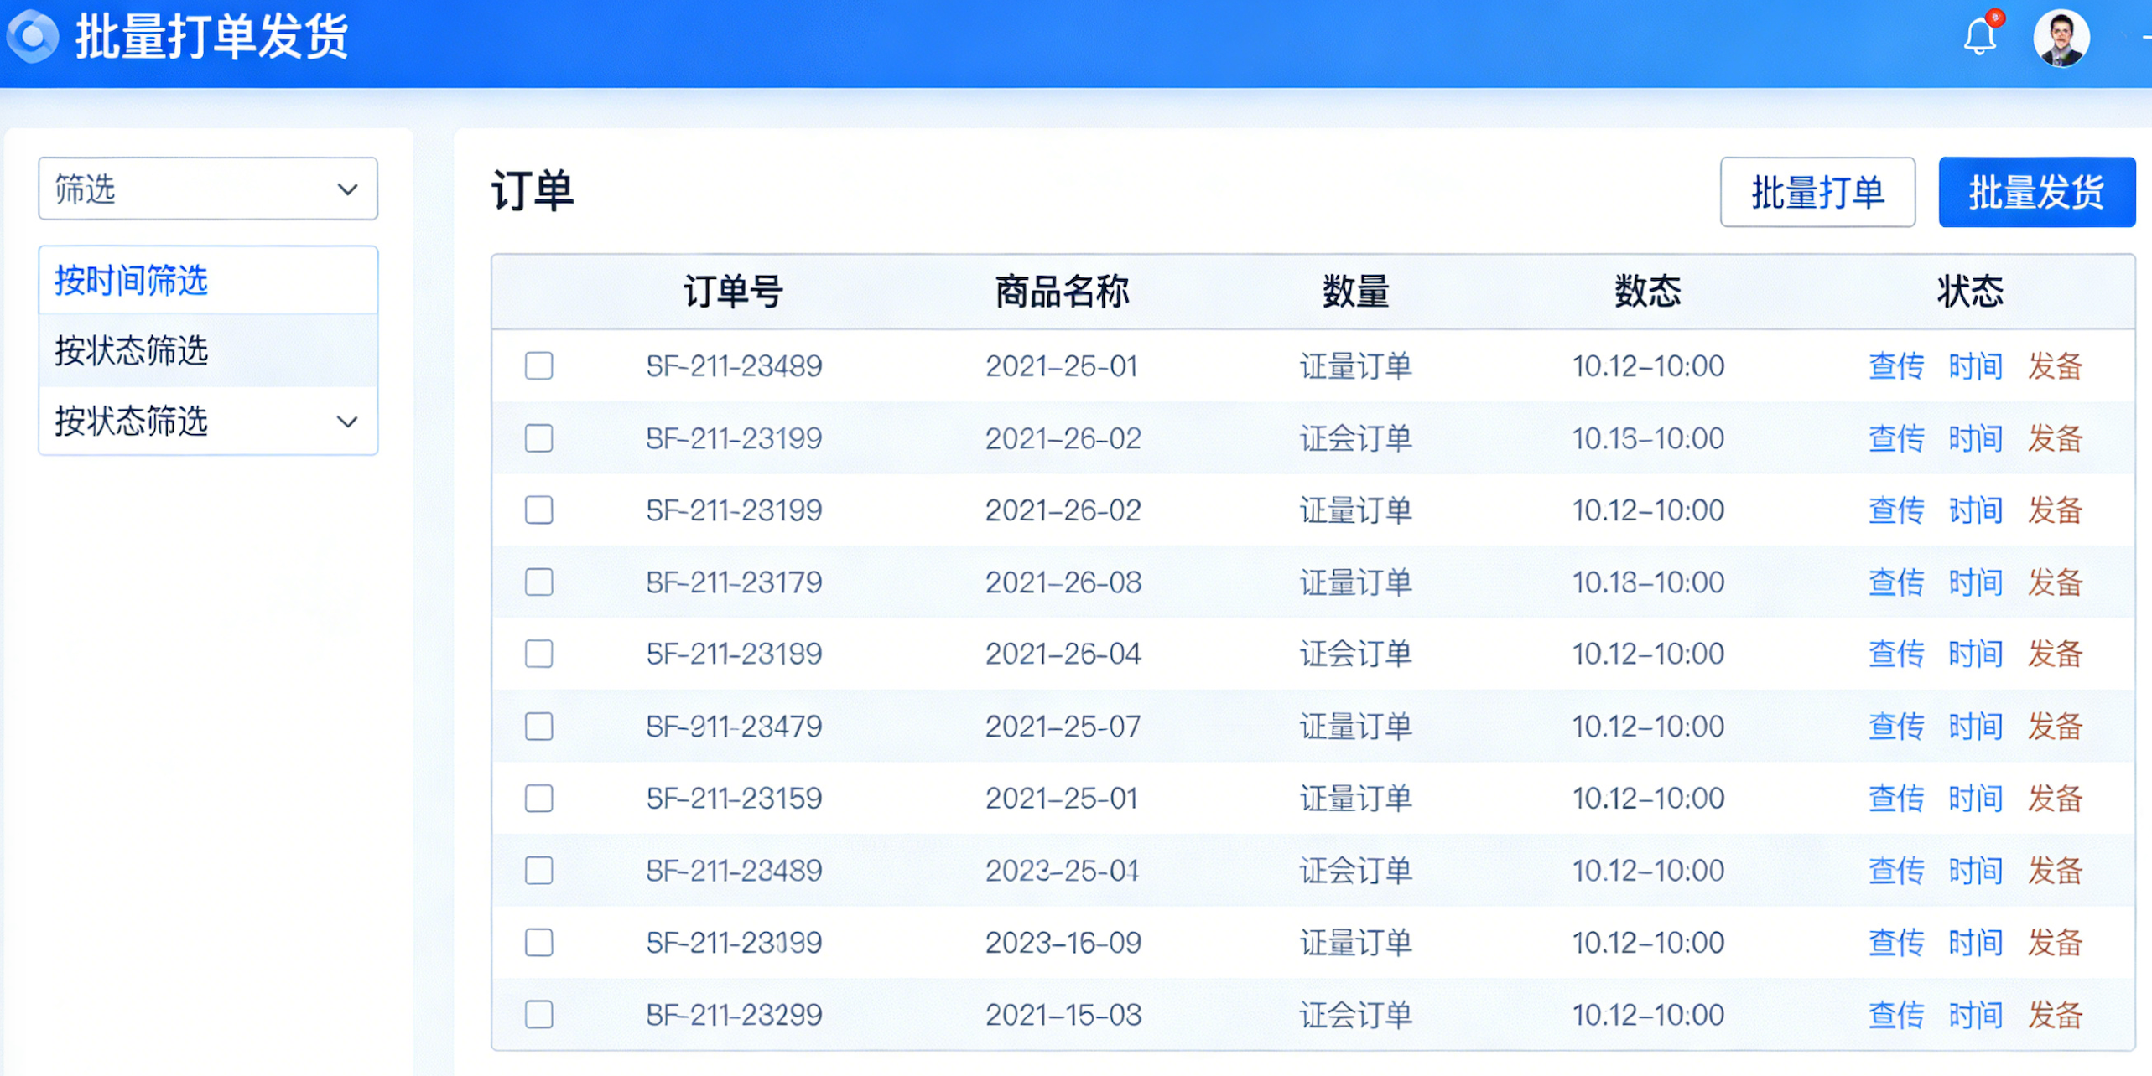Screen dimensions: 2152x1076
Task: Click the notification bell icon
Action: coord(1979,37)
